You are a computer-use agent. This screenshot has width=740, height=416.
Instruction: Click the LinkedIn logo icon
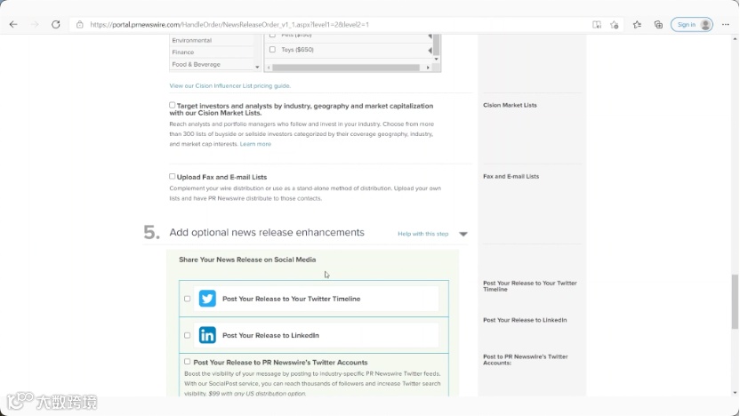point(207,335)
